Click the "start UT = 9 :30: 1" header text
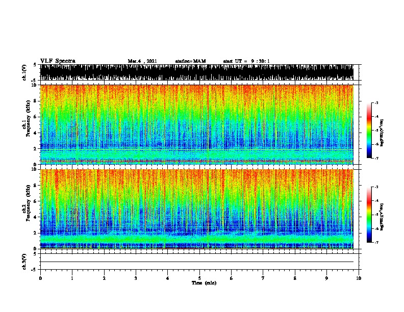The image size is (404, 312). click(246, 61)
